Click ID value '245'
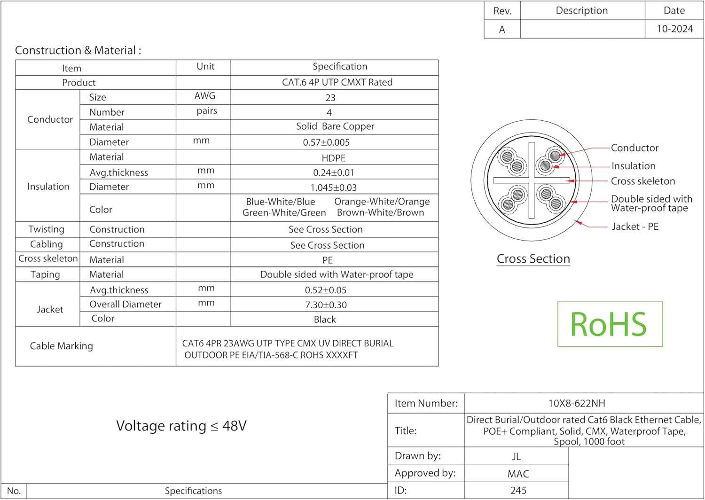This screenshot has height=500, width=705. [518, 491]
